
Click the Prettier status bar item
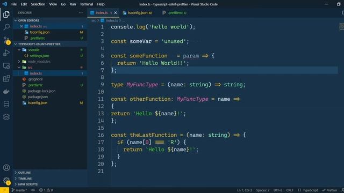tap(329, 190)
